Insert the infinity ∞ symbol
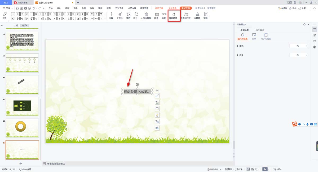Screen dimensions: 318x172 tap(17, 14)
